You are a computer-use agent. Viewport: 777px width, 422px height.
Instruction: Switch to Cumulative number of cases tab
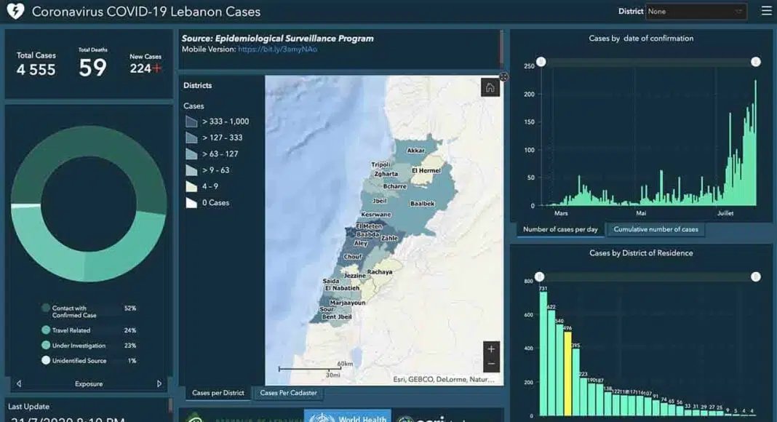pyautogui.click(x=656, y=229)
